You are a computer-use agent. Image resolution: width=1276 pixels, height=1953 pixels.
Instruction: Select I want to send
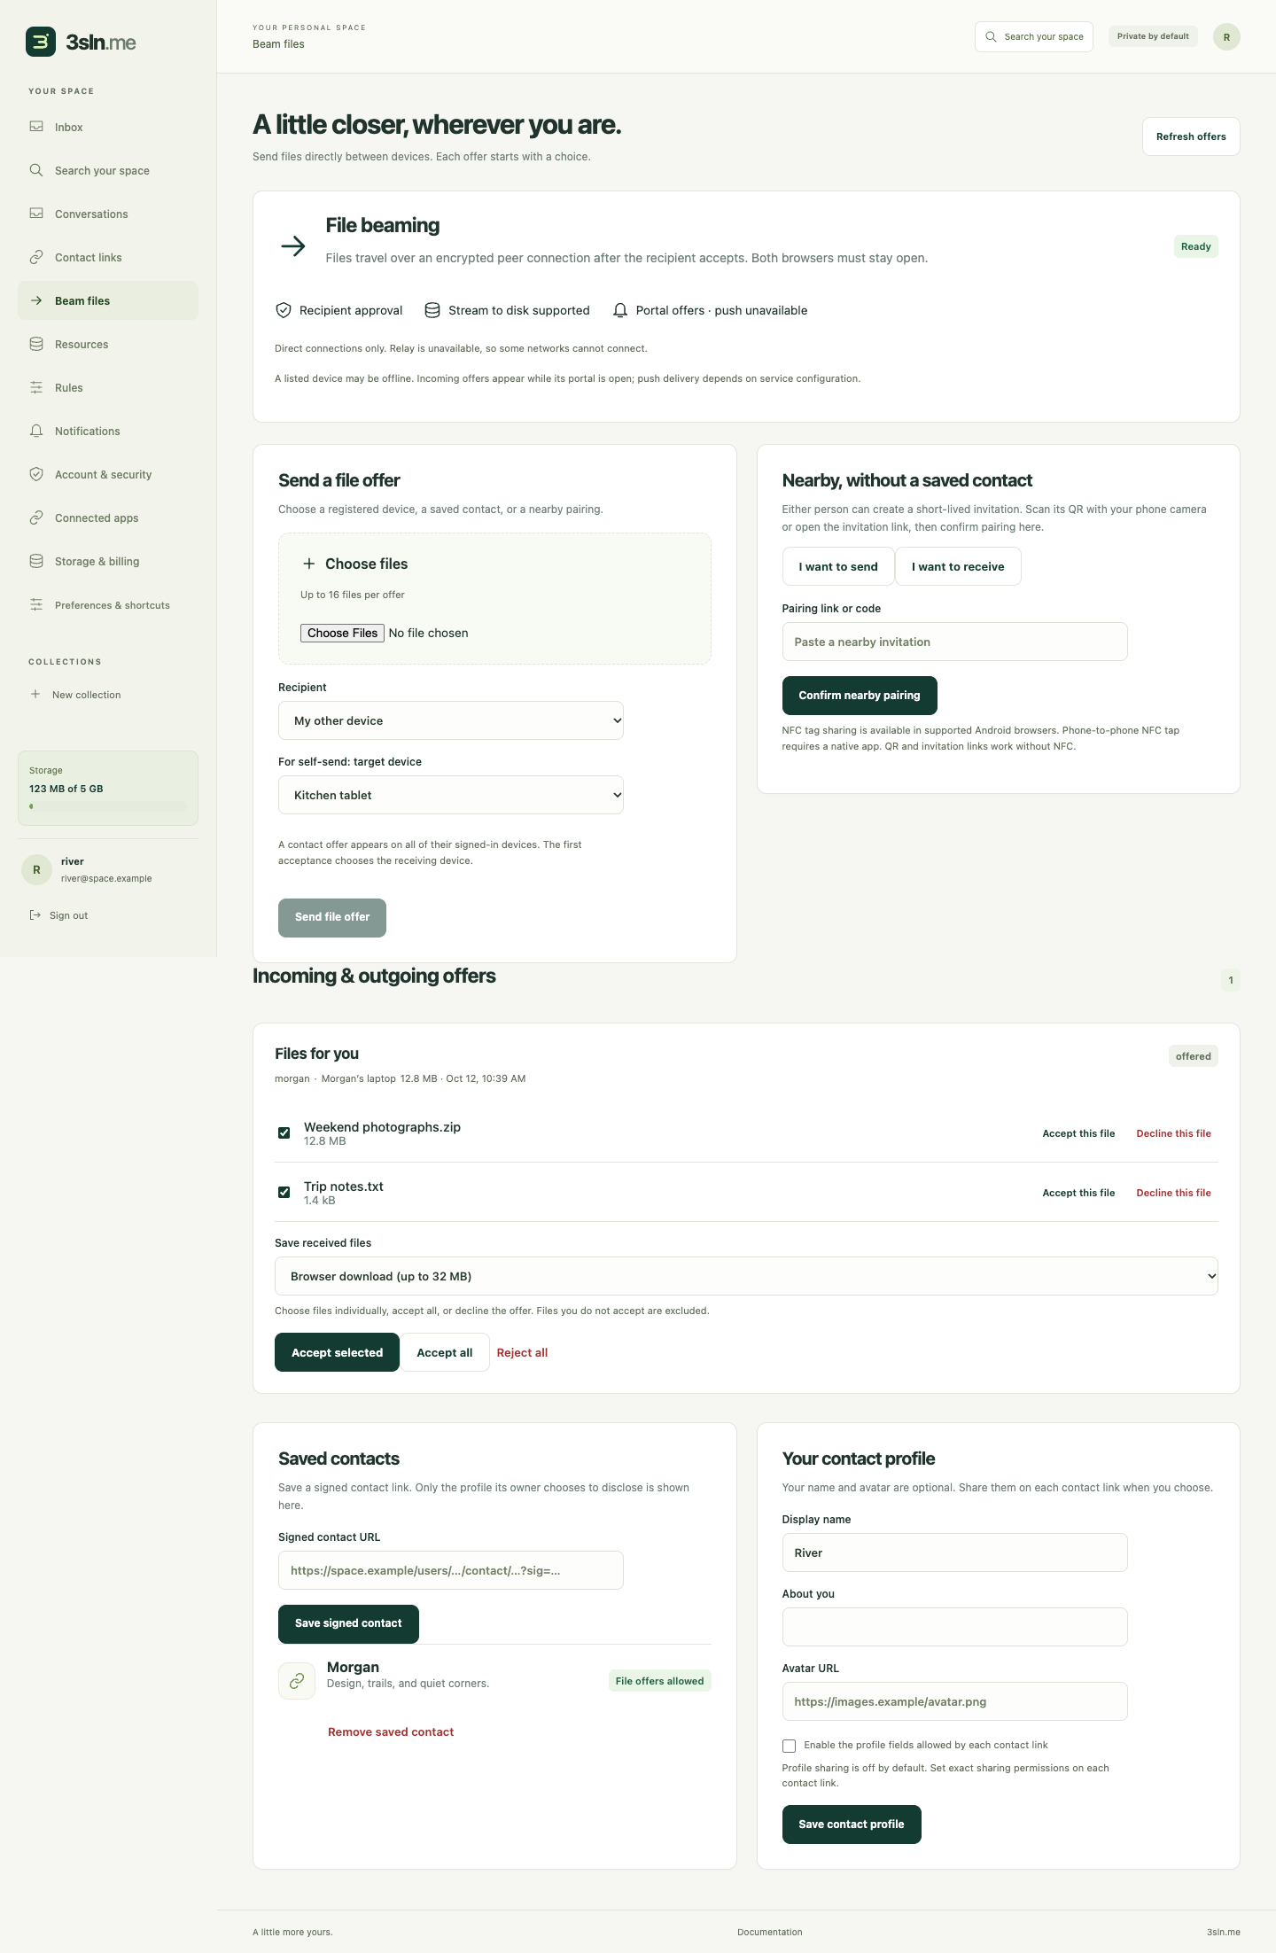[x=838, y=566]
